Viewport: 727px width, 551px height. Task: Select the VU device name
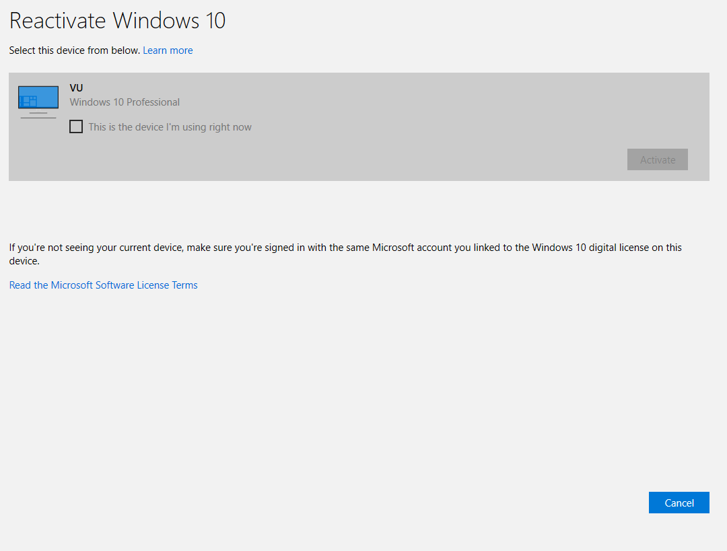[x=77, y=87]
